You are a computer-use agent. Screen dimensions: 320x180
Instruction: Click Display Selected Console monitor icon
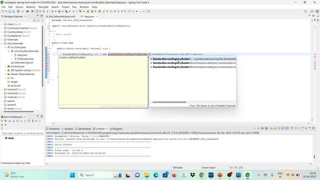295,128
